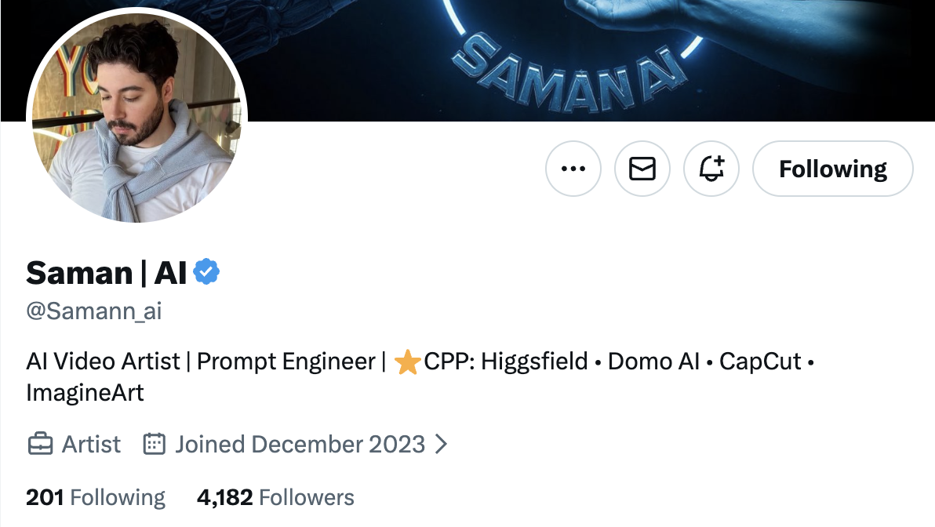This screenshot has width=935, height=527.
Task: Click the word Higgsfield in the bio
Action: point(534,362)
